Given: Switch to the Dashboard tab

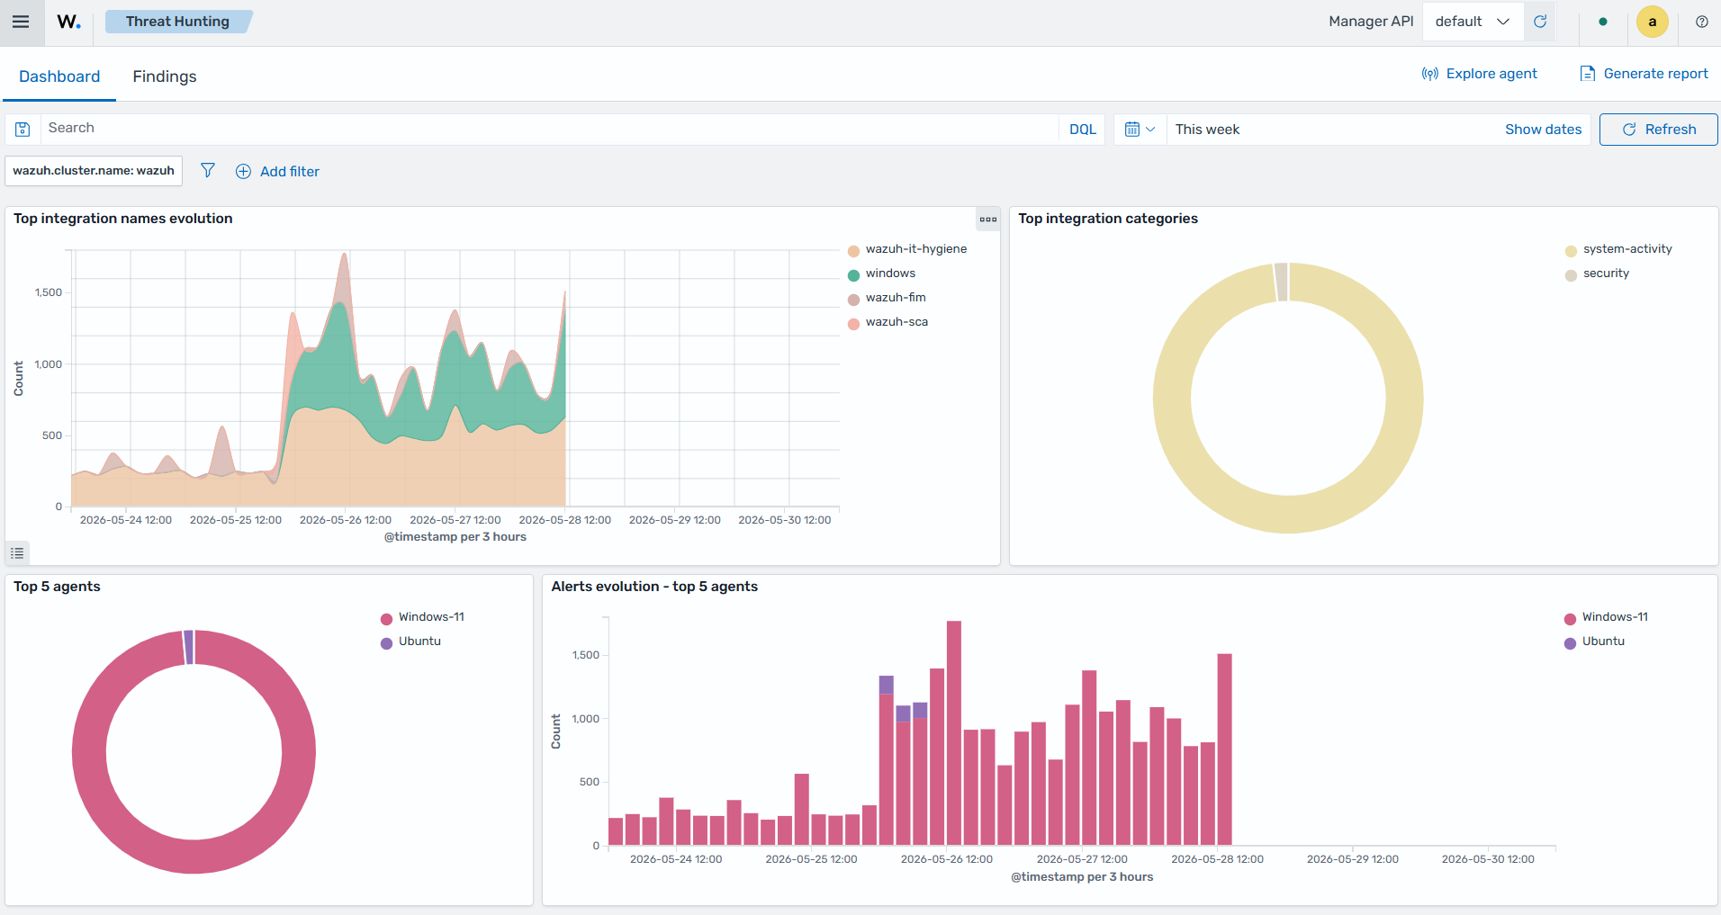Looking at the screenshot, I should [59, 76].
